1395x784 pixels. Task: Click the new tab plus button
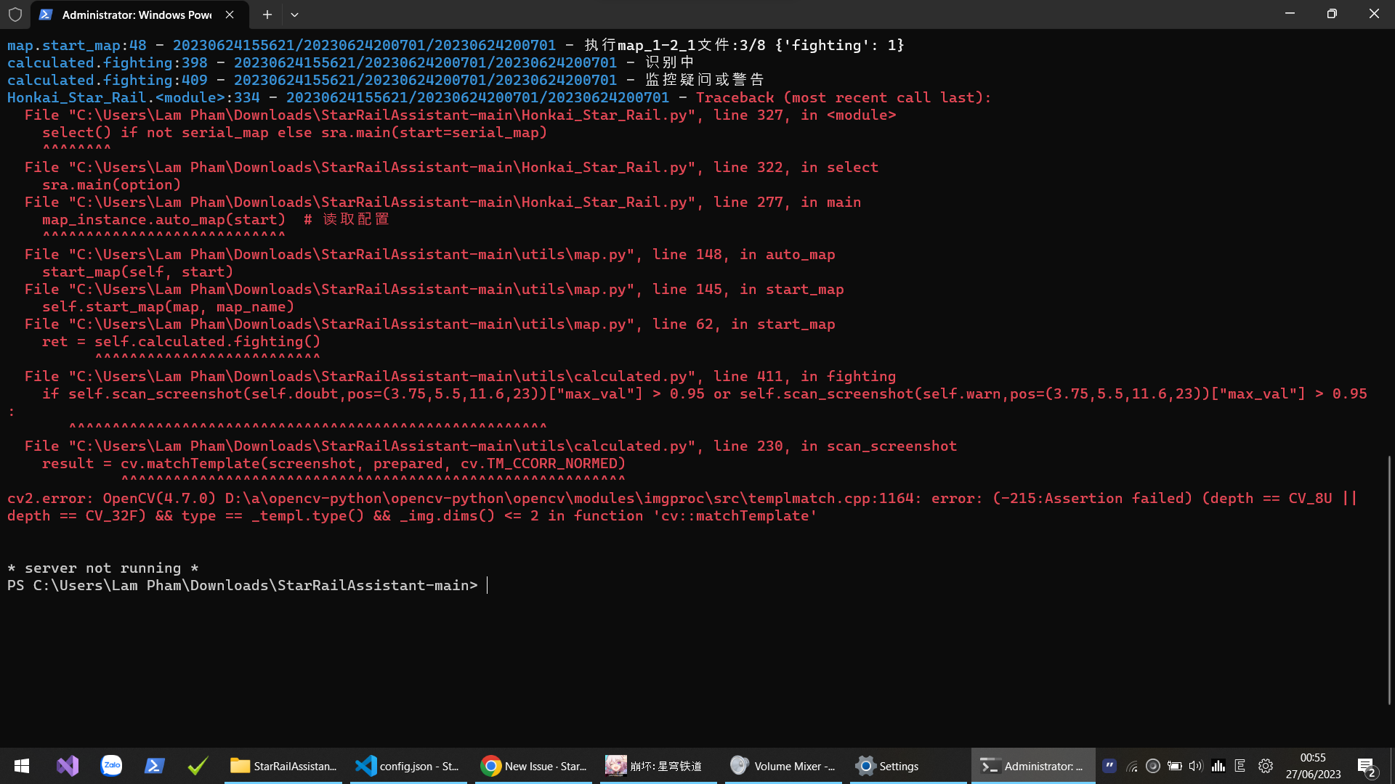(x=267, y=15)
